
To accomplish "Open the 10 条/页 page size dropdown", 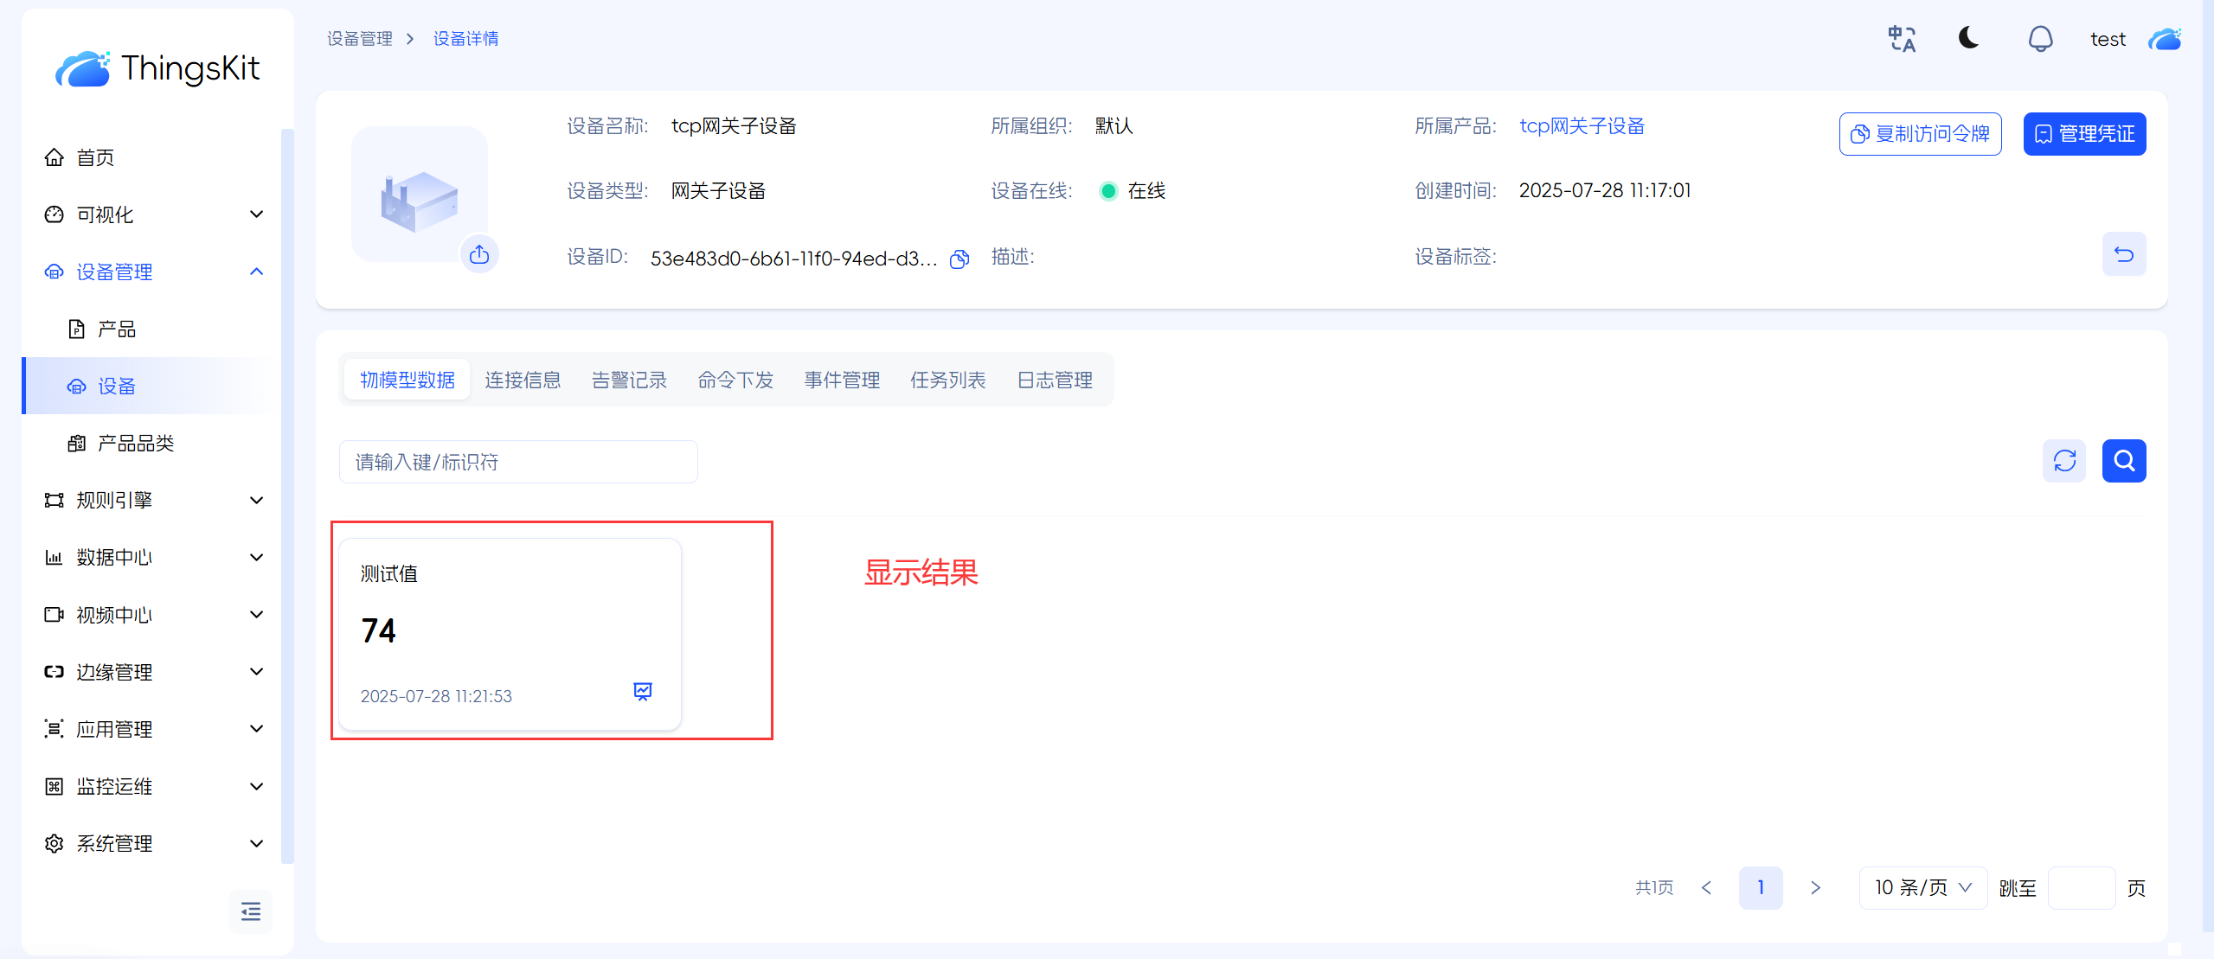I will pyautogui.click(x=1922, y=888).
